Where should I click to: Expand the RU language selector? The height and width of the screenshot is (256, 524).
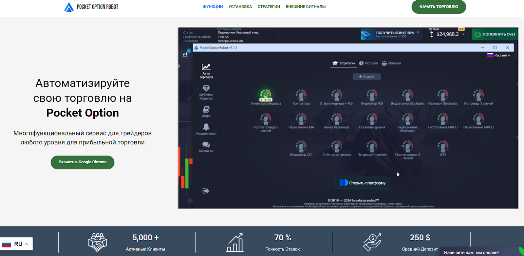[16, 244]
